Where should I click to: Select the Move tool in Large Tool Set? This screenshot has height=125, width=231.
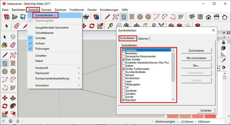tap(5, 98)
